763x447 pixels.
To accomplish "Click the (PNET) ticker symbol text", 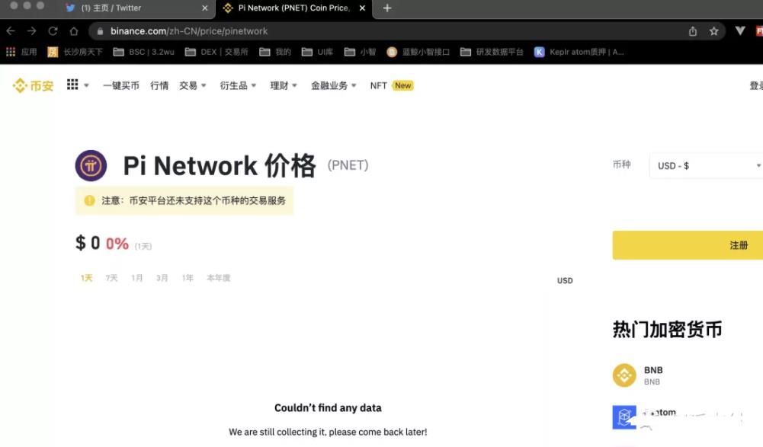I will click(x=348, y=165).
